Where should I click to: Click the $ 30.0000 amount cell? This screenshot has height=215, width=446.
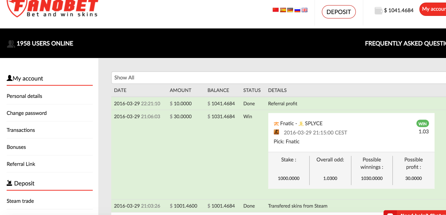point(181,117)
